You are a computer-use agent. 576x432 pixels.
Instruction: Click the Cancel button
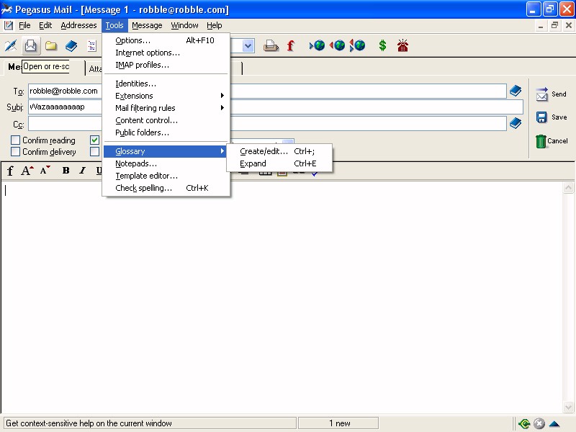(552, 141)
